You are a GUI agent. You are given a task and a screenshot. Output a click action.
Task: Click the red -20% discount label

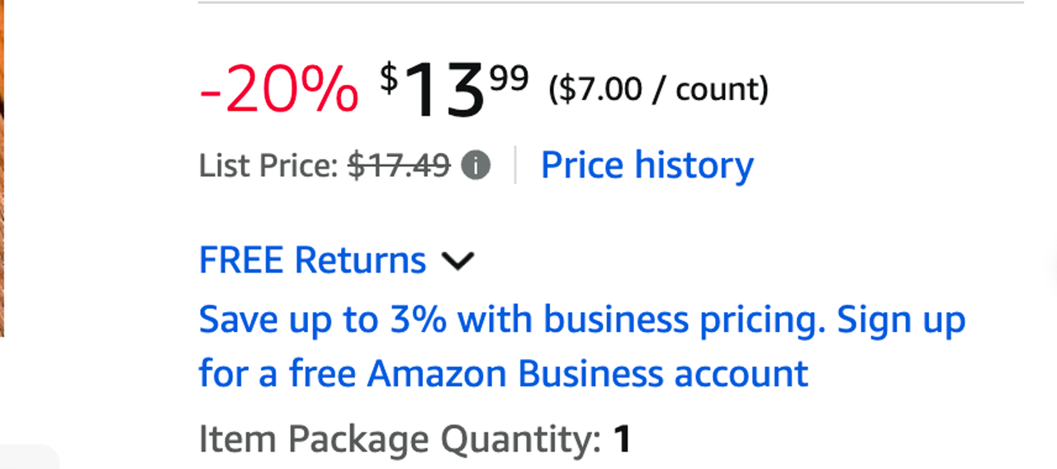click(278, 90)
